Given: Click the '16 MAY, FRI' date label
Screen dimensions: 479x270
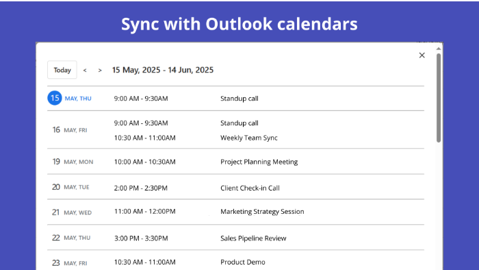Looking at the screenshot, I should 70,130.
